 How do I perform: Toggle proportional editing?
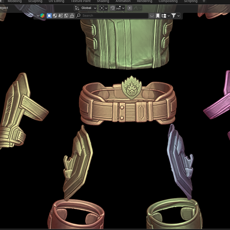click(x=130, y=8)
